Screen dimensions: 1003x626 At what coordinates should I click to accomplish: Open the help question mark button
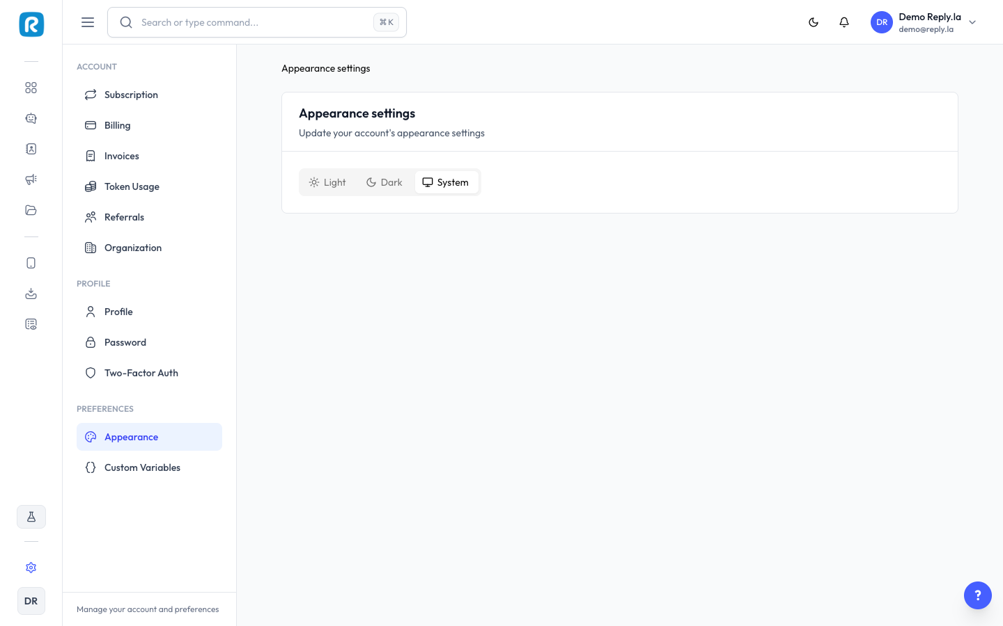point(978,595)
